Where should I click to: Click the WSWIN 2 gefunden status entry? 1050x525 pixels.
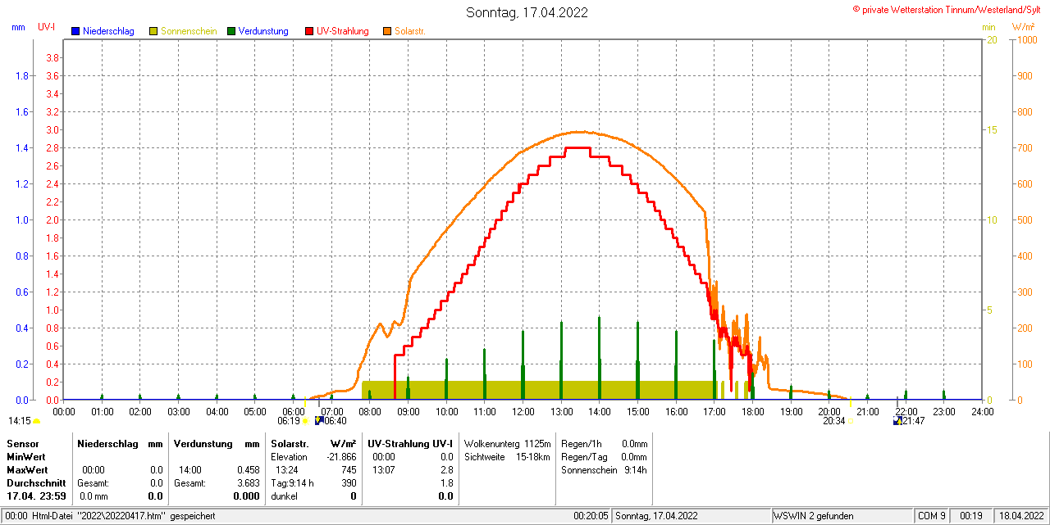814,516
